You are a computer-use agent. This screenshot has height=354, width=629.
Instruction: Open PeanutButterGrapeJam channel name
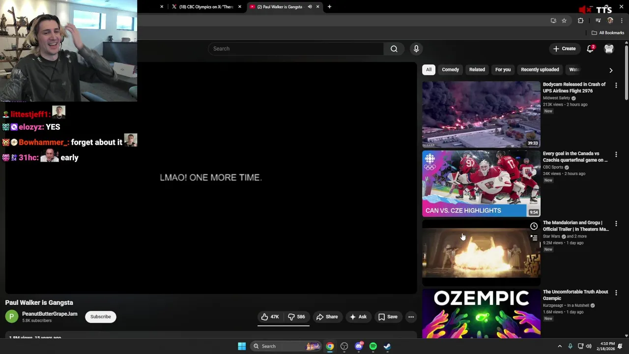coord(50,314)
